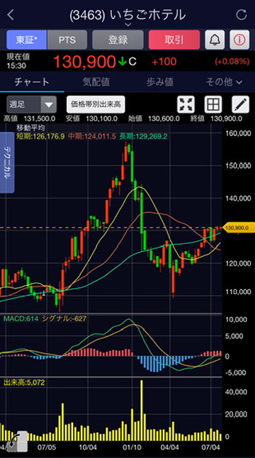255x458 pixels.
Task: Open the multi-chart grid layout
Action: point(213,104)
